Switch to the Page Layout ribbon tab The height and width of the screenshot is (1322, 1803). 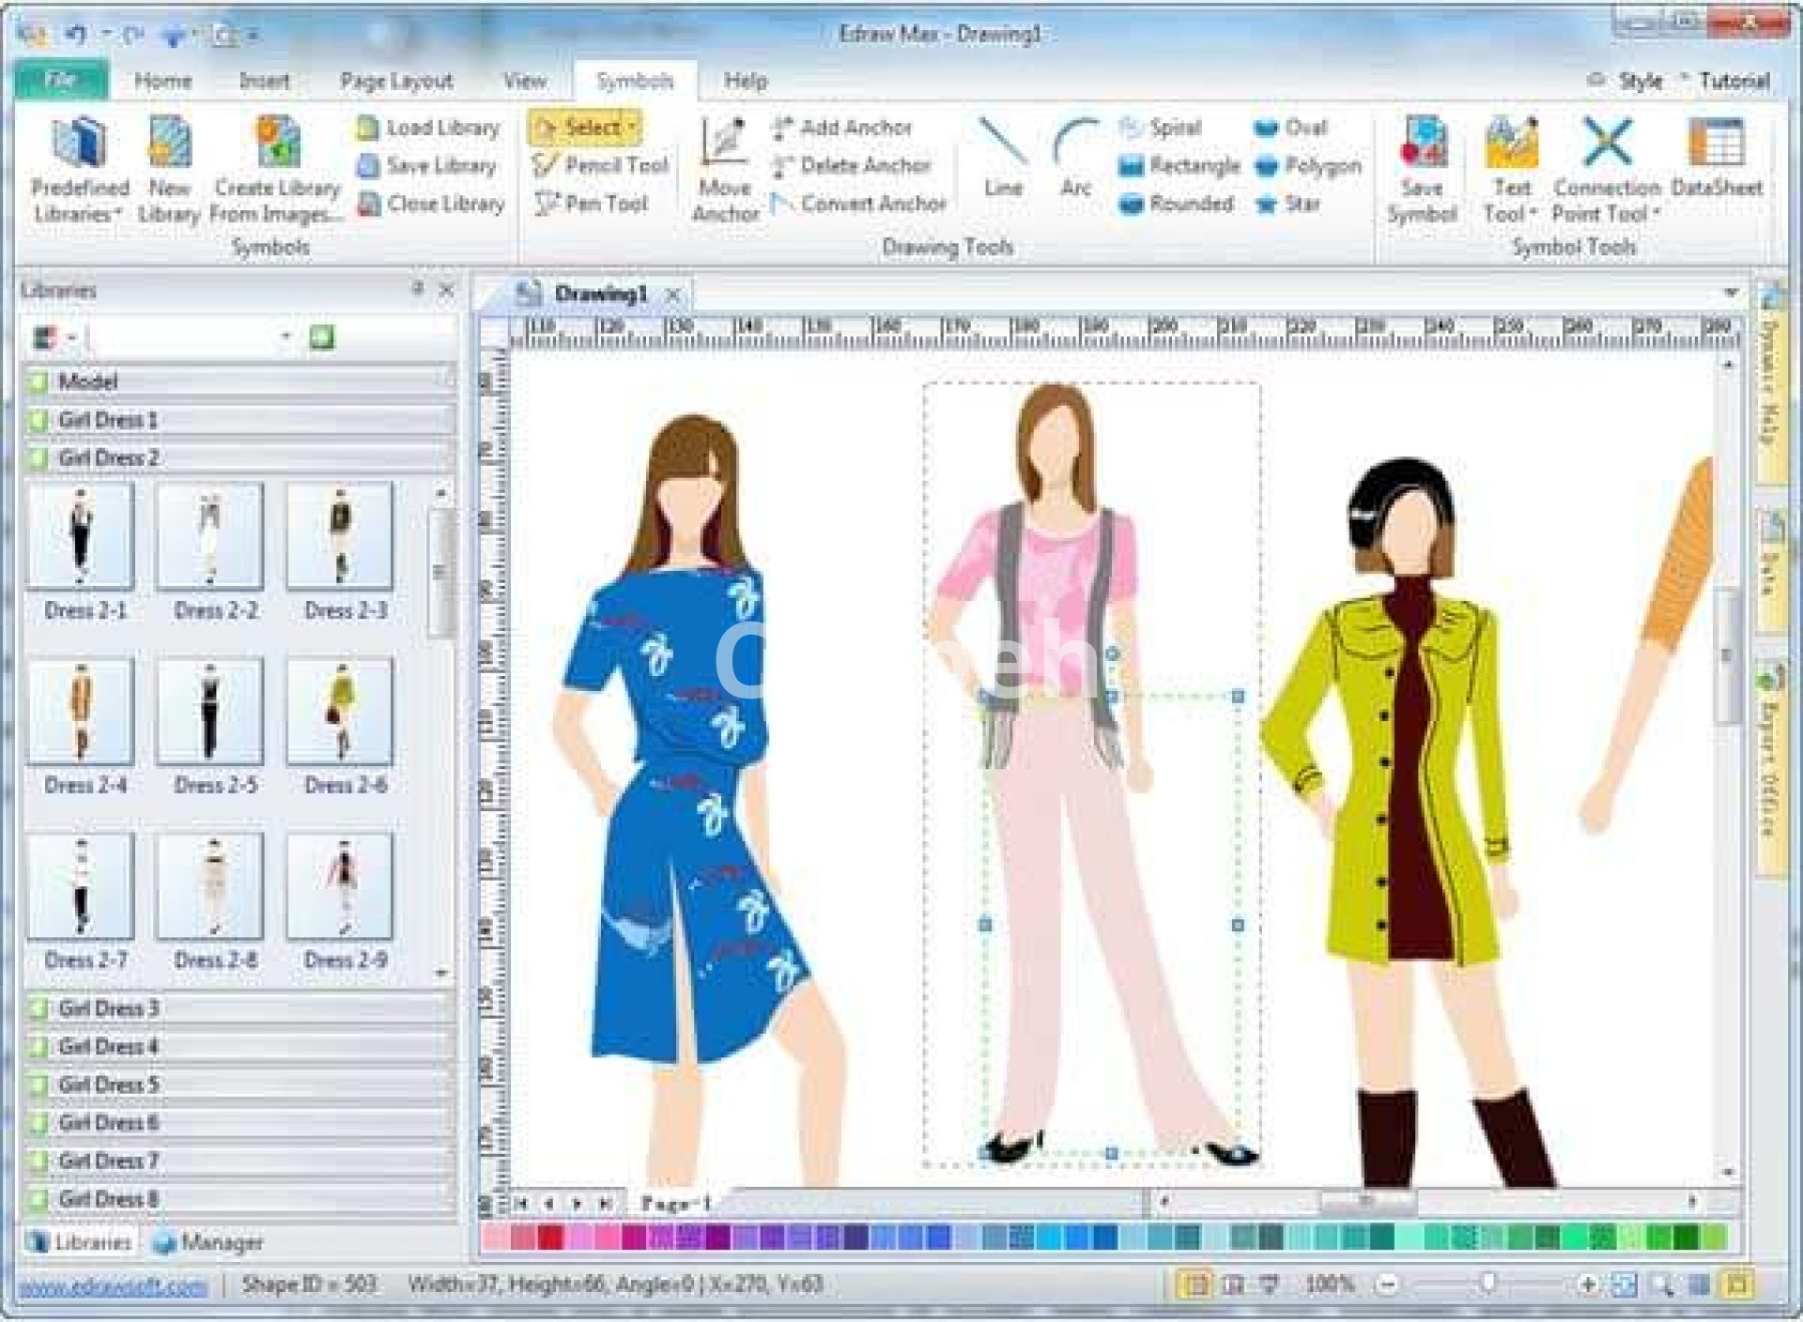[x=395, y=81]
